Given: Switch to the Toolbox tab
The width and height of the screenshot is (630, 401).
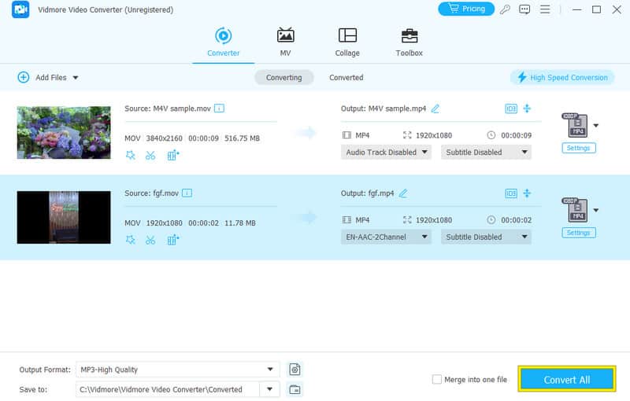Looking at the screenshot, I should [409, 42].
